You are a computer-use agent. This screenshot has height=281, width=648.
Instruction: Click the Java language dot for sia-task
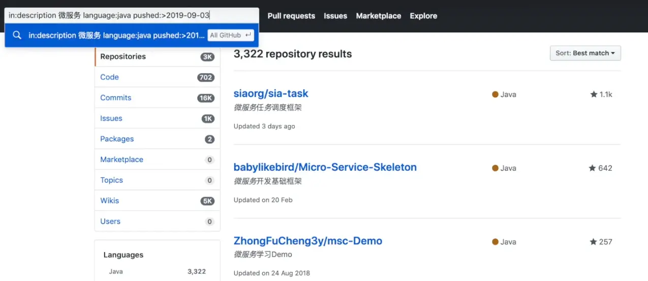[x=495, y=95]
